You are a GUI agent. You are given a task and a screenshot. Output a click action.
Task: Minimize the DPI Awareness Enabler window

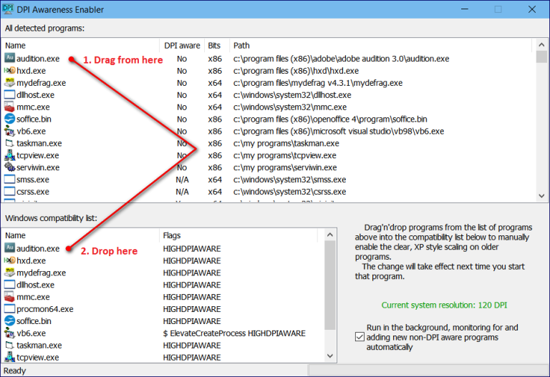tap(464, 9)
